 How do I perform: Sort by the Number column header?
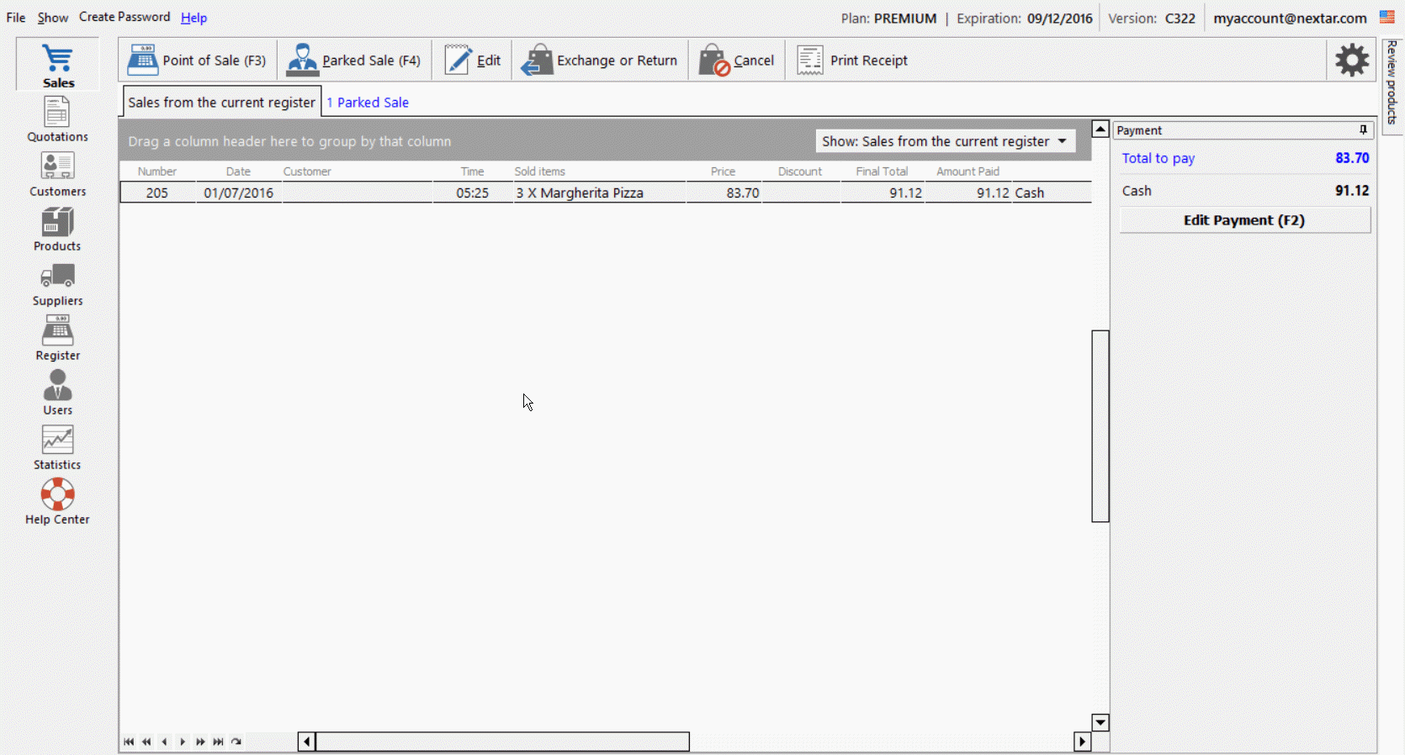point(157,172)
